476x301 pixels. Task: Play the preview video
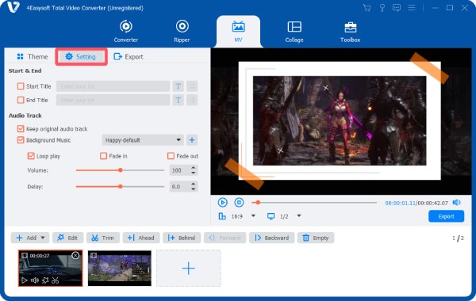pyautogui.click(x=222, y=202)
